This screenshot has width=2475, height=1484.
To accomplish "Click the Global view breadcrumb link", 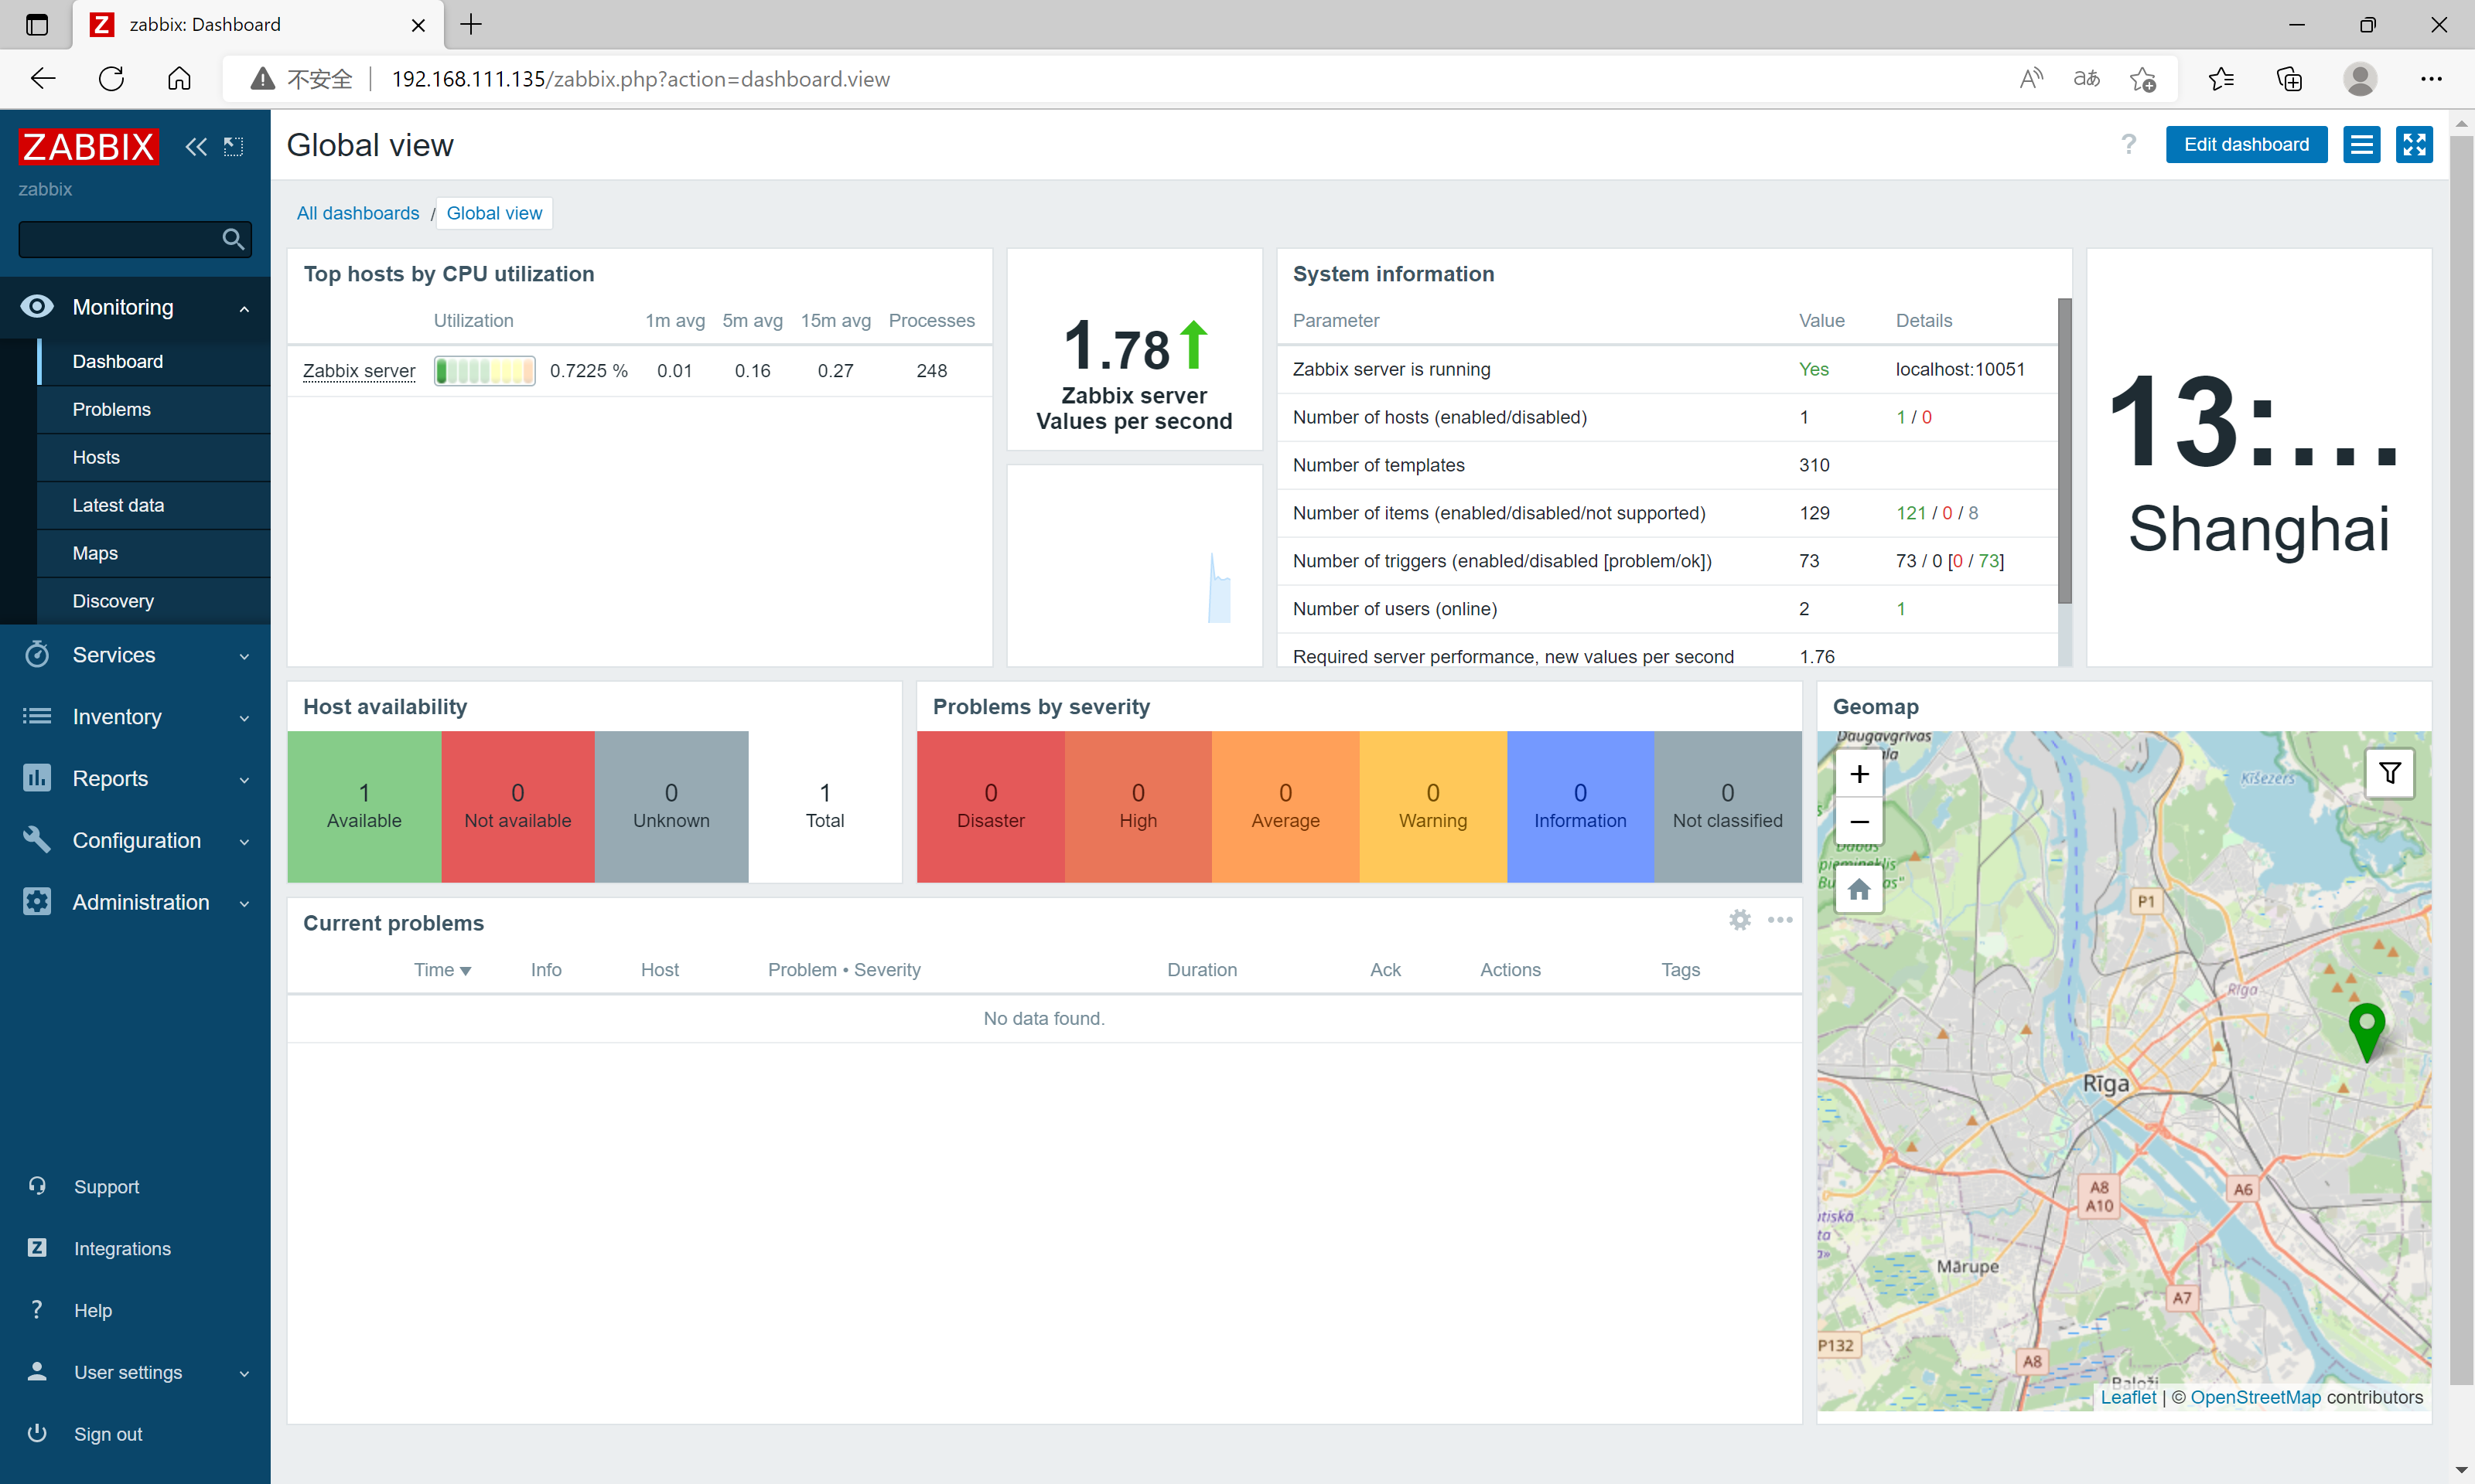I will (494, 213).
